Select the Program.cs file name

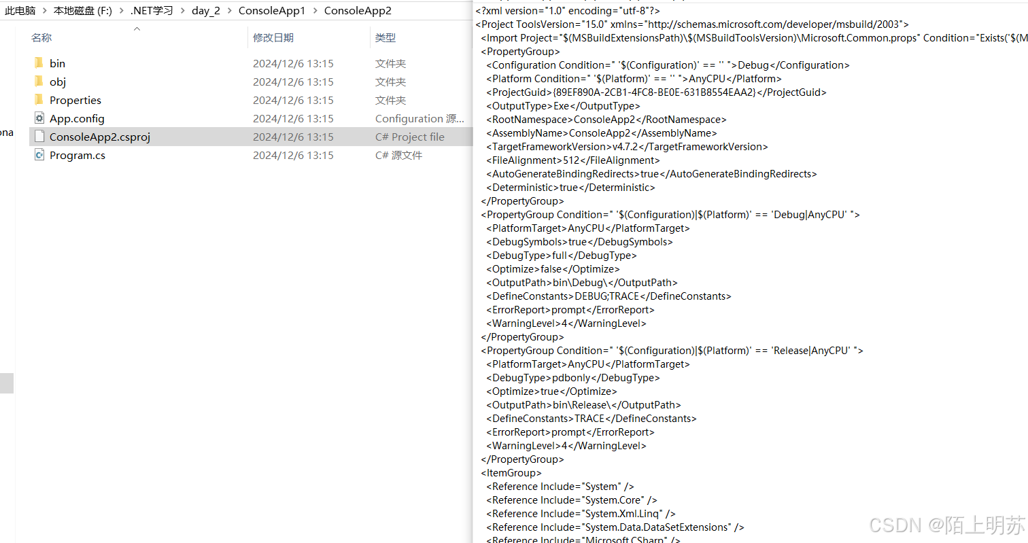click(78, 155)
